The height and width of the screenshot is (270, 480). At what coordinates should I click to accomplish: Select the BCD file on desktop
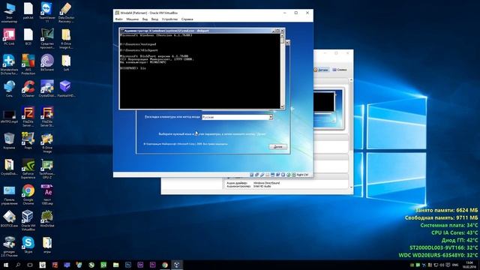28,37
